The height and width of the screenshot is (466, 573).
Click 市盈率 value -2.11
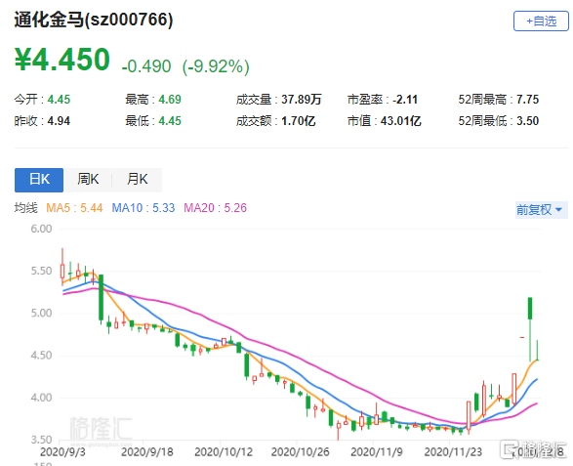(x=405, y=100)
